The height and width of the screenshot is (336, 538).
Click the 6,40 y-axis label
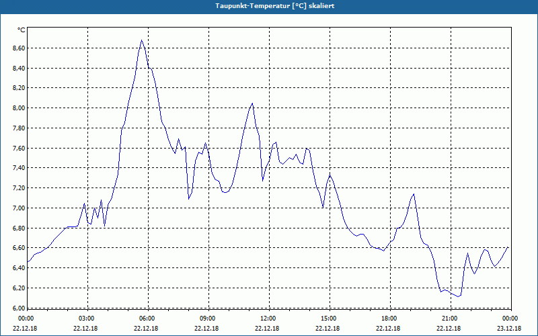pos(19,268)
